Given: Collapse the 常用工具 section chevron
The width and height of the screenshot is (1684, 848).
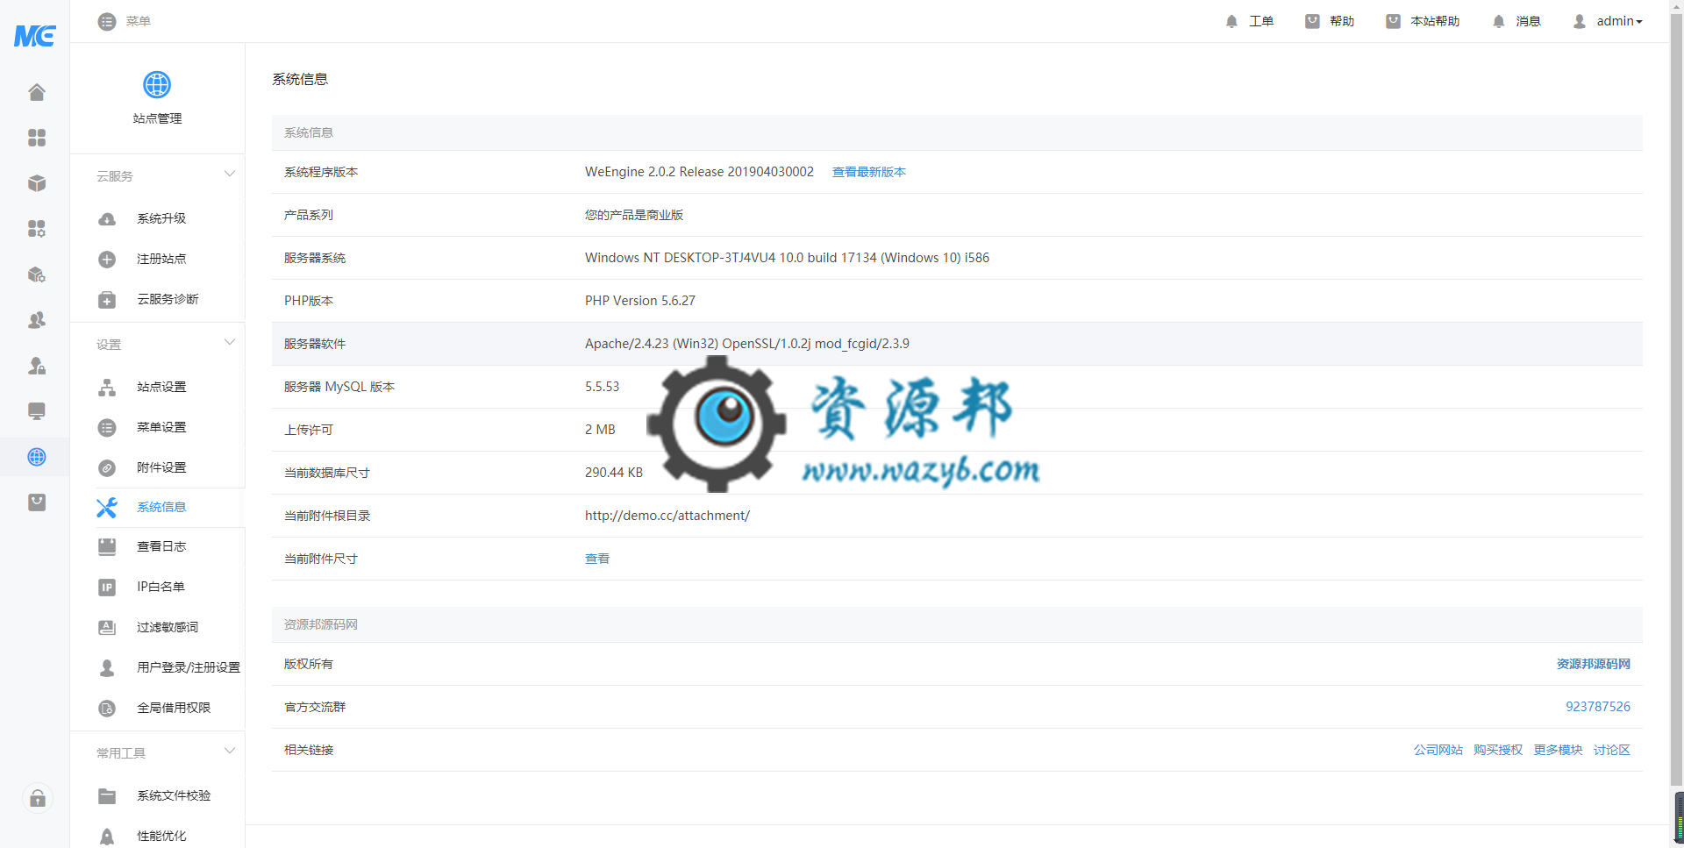Looking at the screenshot, I should (x=230, y=751).
